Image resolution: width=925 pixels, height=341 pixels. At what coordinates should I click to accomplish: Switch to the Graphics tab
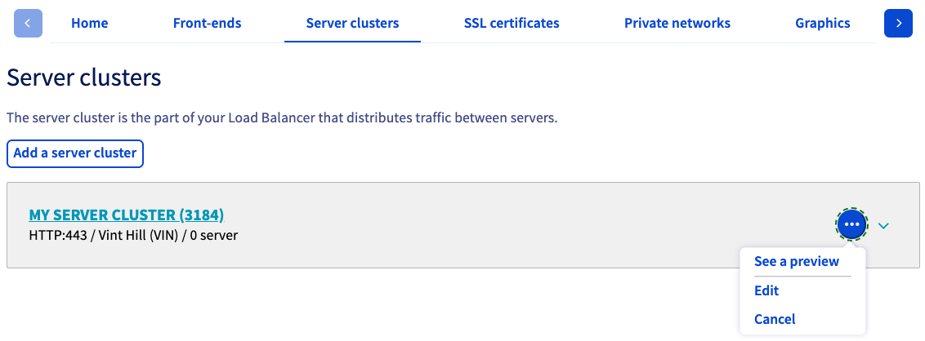tap(822, 24)
